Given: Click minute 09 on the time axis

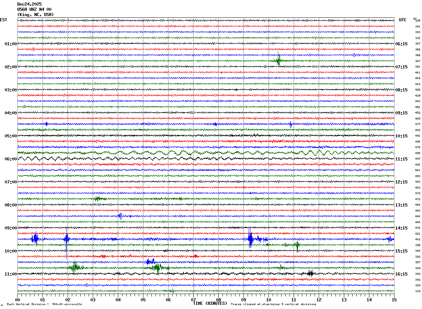Looking at the screenshot, I should (243, 300).
